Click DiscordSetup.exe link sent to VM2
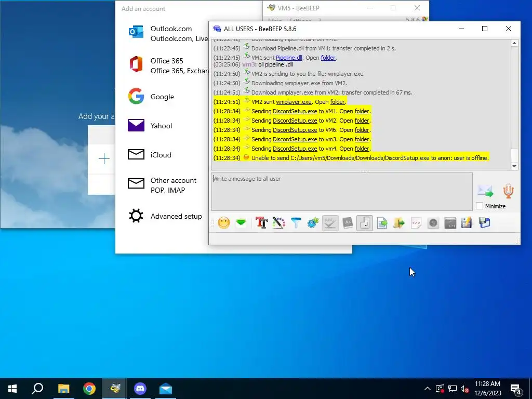This screenshot has width=532, height=399. click(295, 121)
